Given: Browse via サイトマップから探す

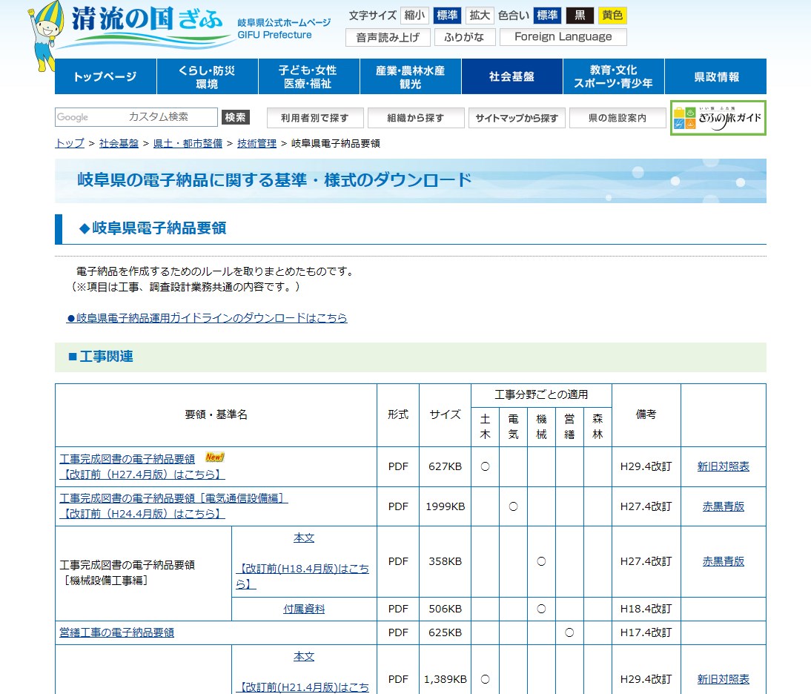Looking at the screenshot, I should [x=517, y=118].
